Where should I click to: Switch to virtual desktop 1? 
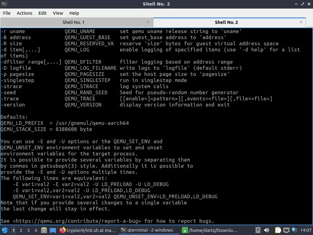pyautogui.click(x=13, y=230)
